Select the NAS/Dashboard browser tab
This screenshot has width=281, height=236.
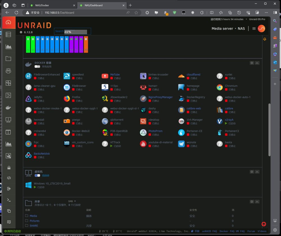tap(102, 5)
